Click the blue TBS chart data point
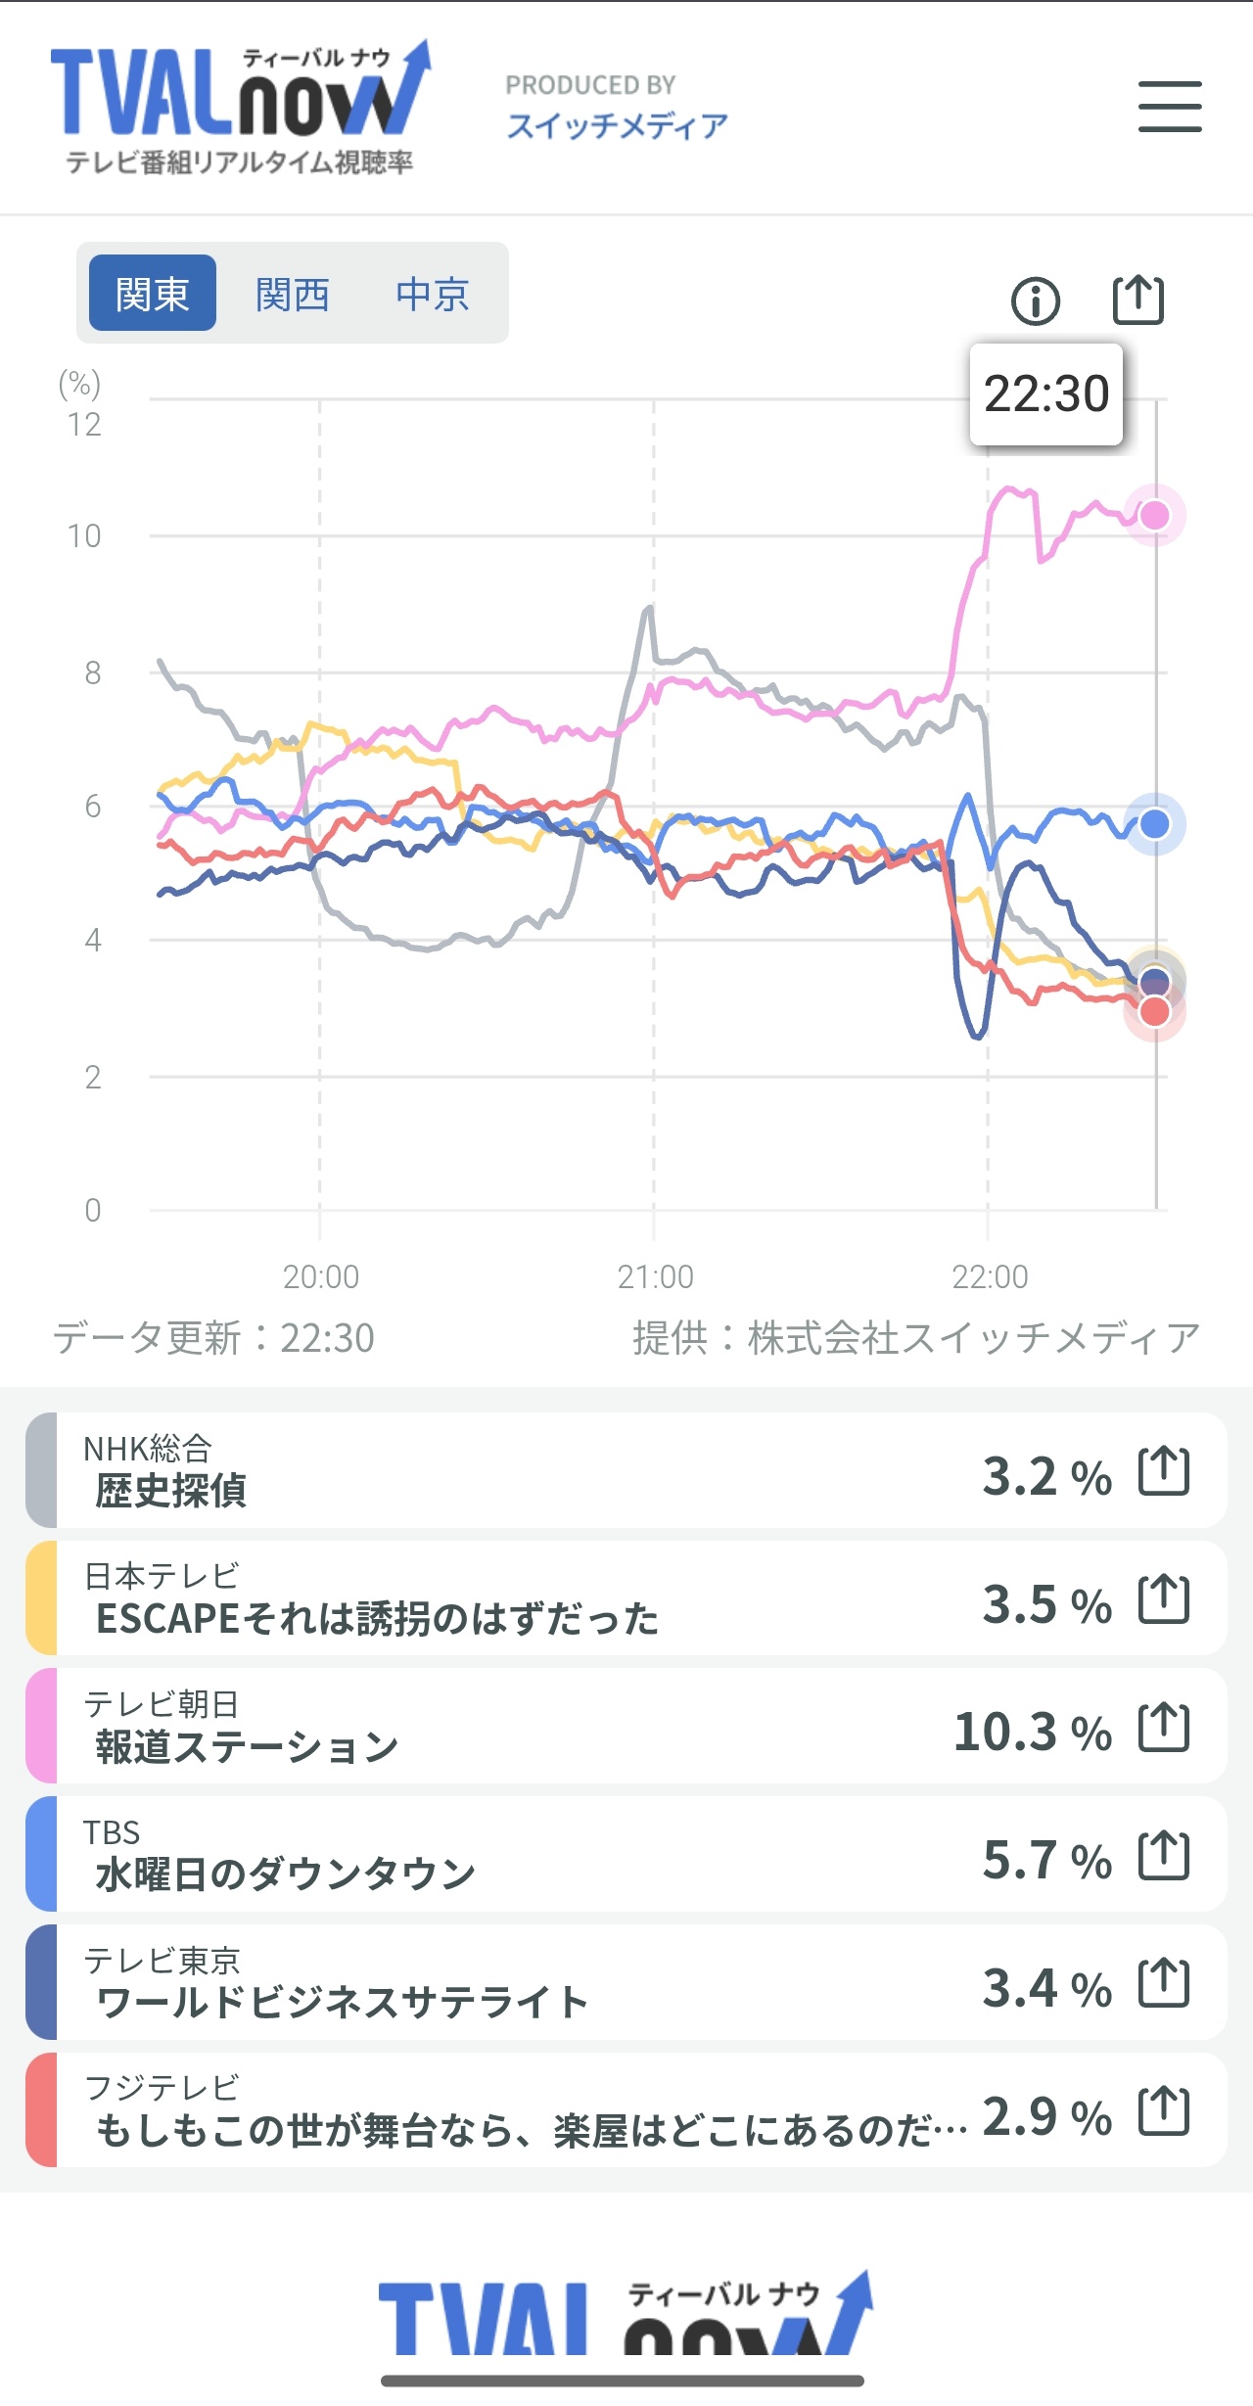 [x=1155, y=824]
